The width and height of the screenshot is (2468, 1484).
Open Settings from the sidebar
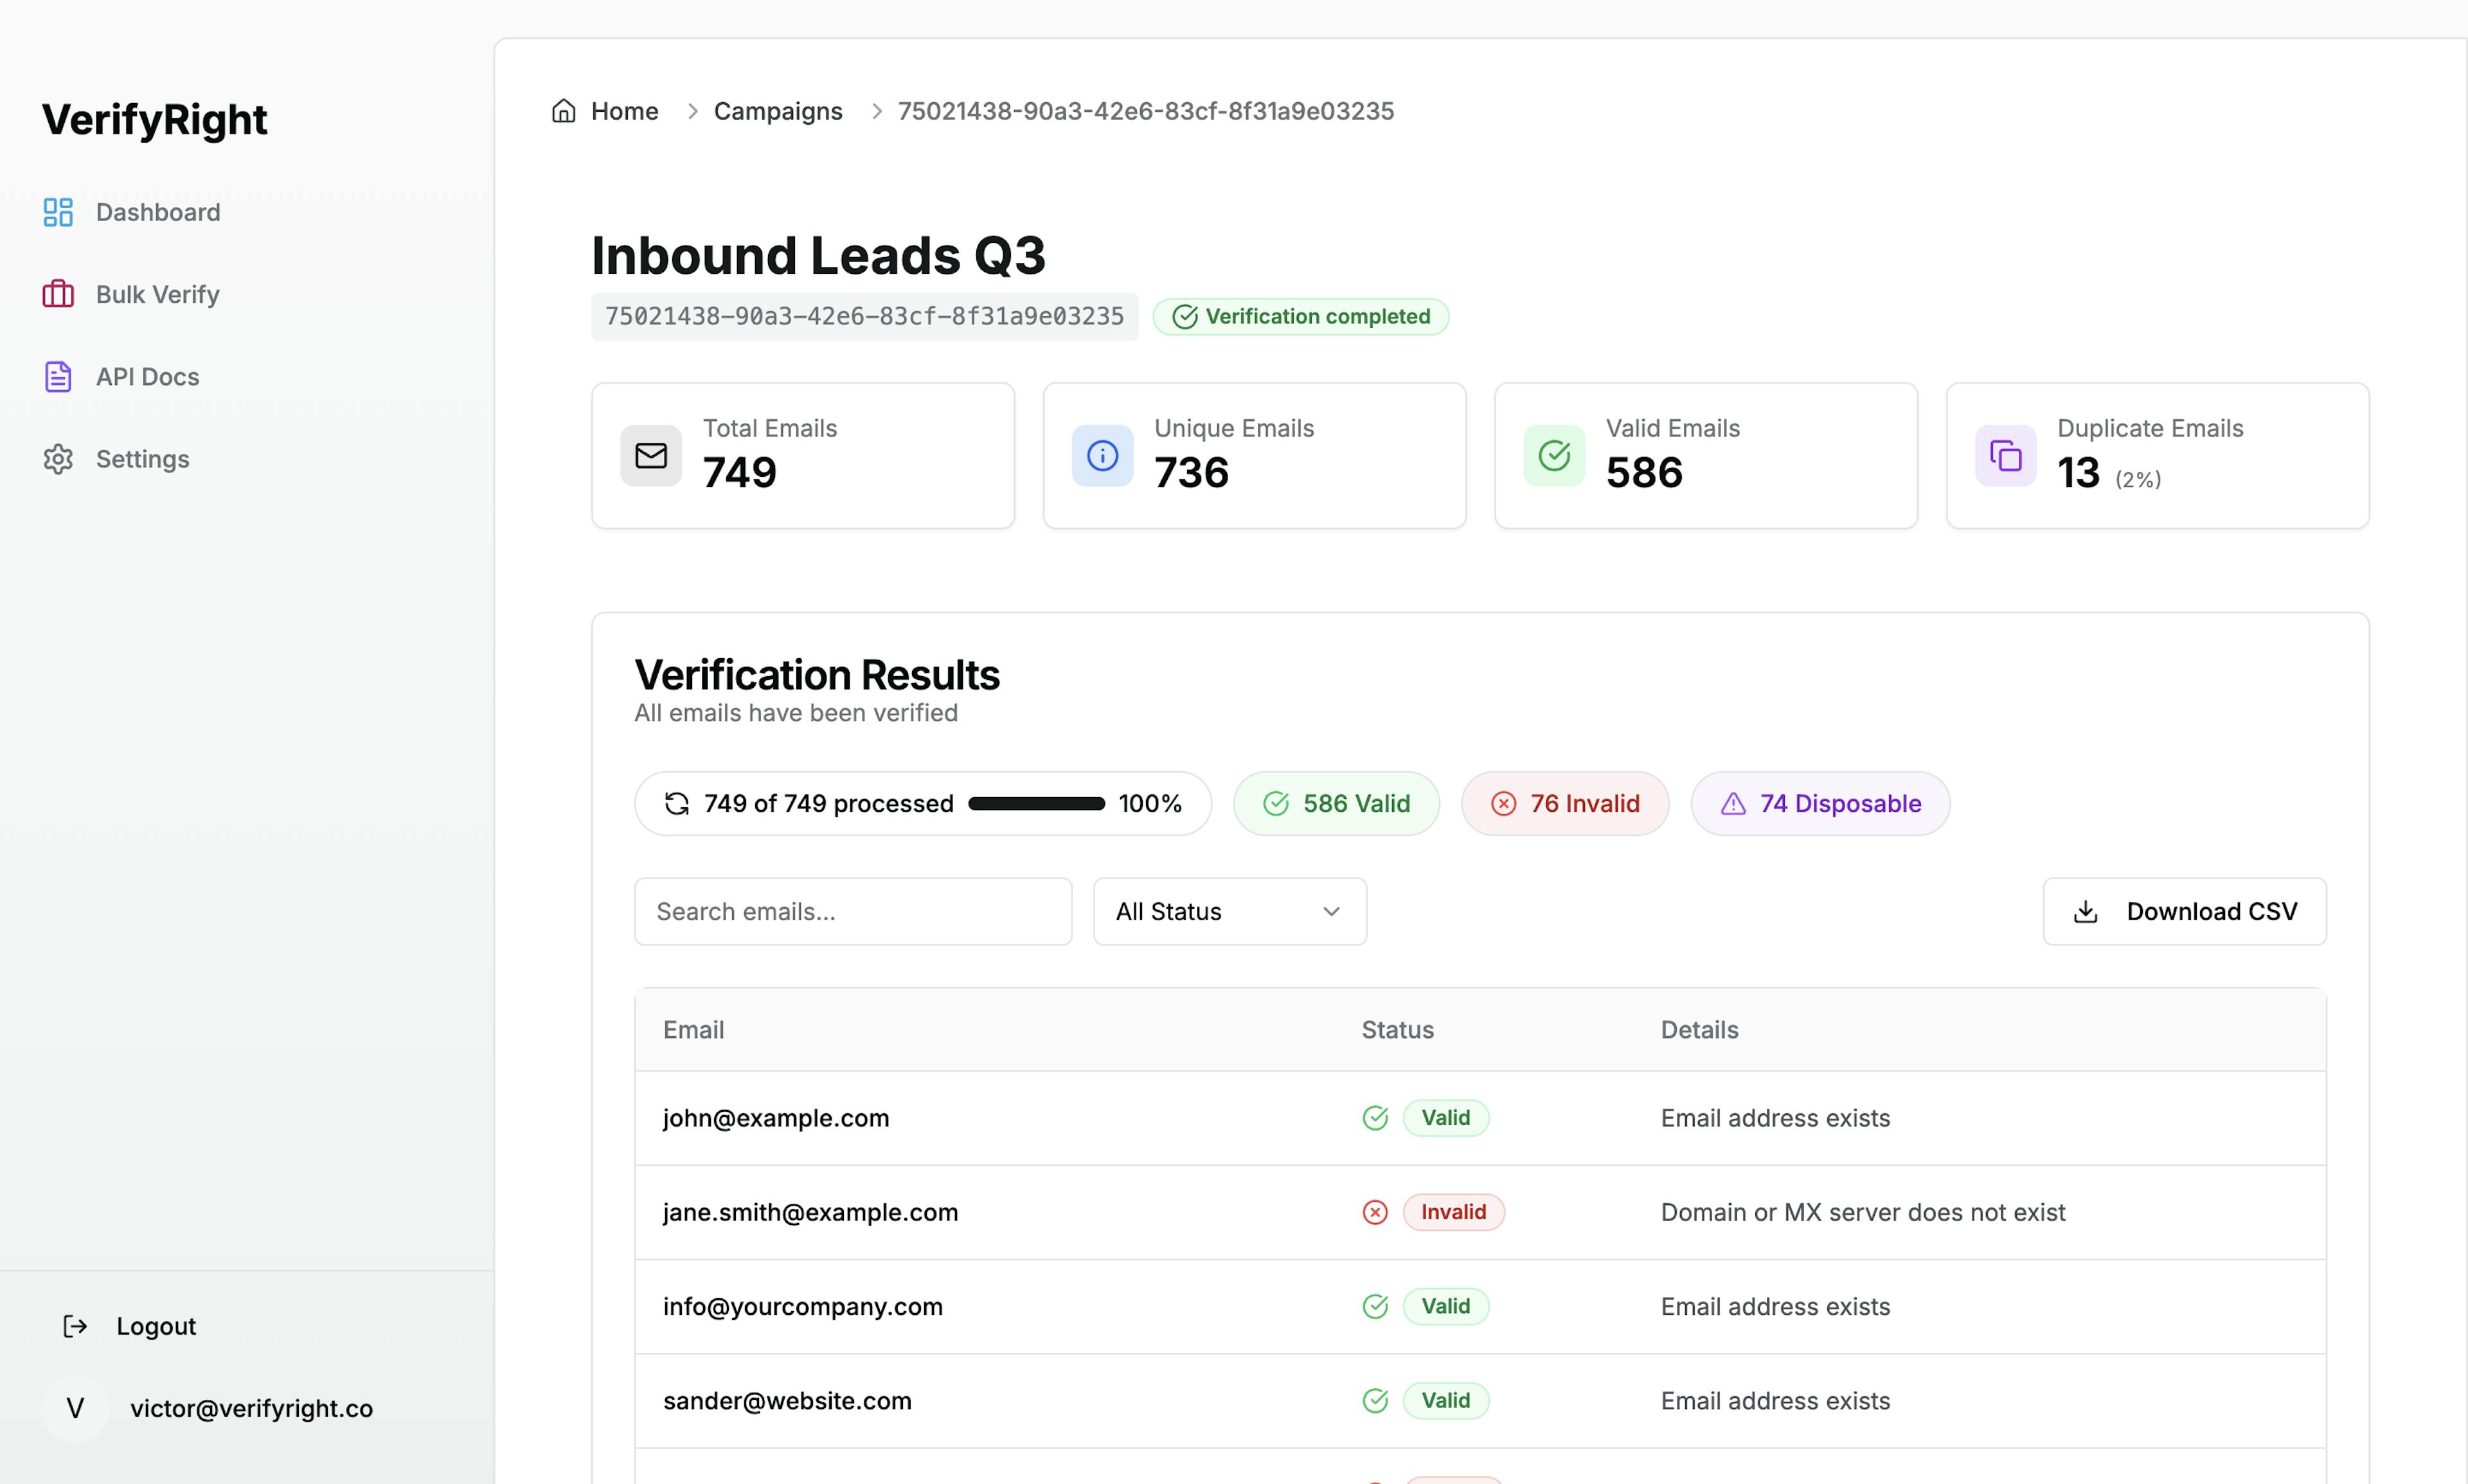pos(143,459)
